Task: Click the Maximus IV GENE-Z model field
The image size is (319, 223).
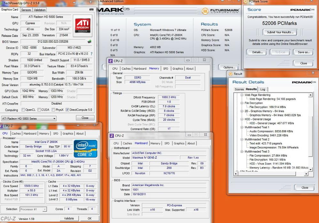Action: tap(155, 158)
